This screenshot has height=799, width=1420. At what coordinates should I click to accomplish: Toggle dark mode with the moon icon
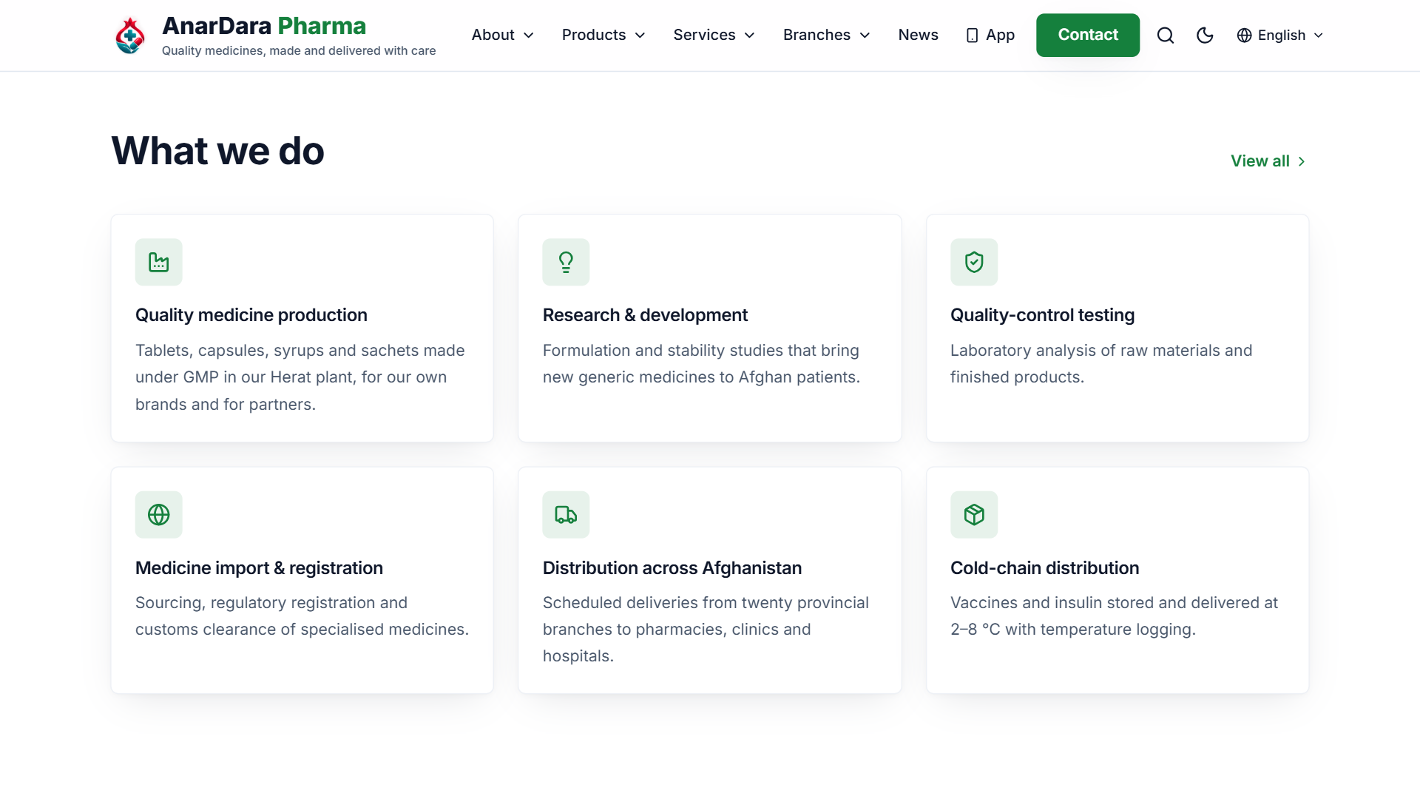[x=1205, y=36]
